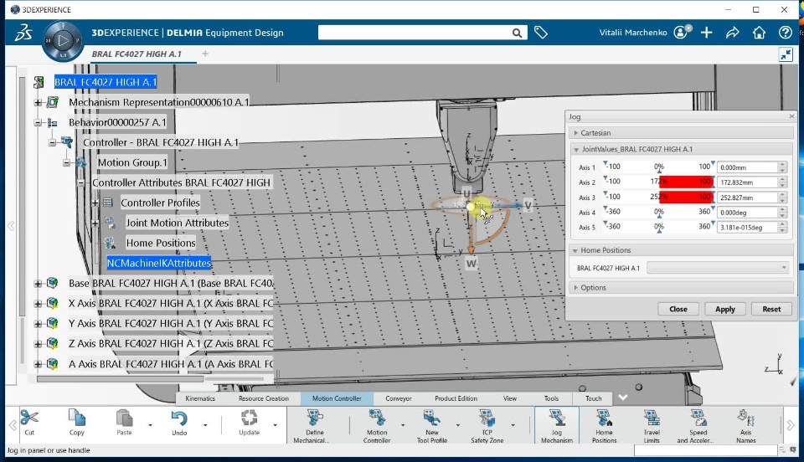This screenshot has height=462, width=804.
Task: Increment Axis 2 value stepper up
Action: click(x=782, y=179)
